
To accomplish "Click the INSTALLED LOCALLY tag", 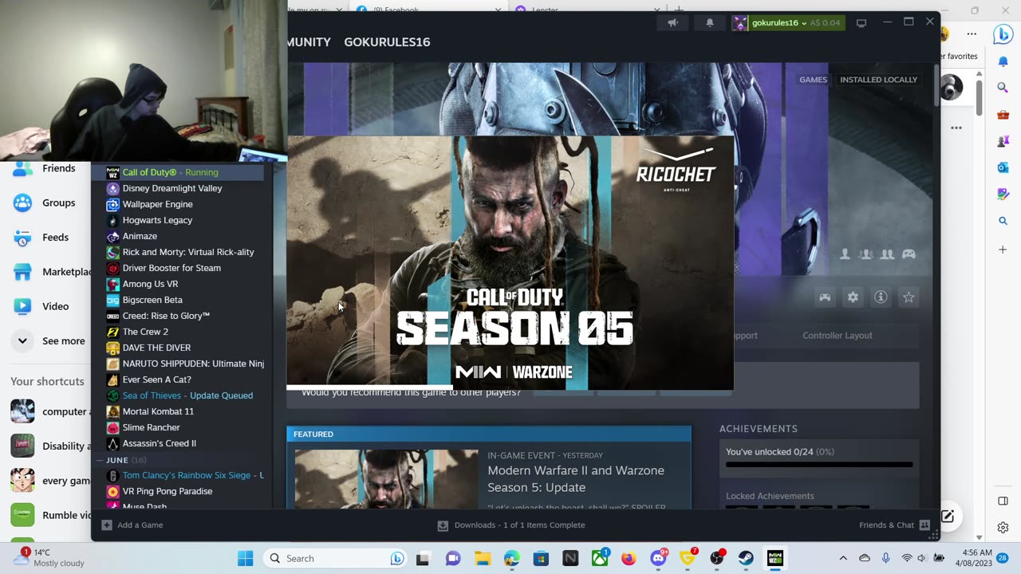I will point(878,80).
